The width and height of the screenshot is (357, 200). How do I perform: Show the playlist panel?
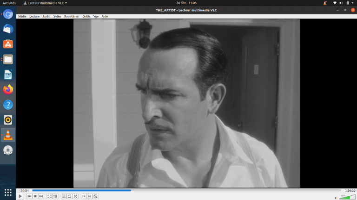click(64, 196)
